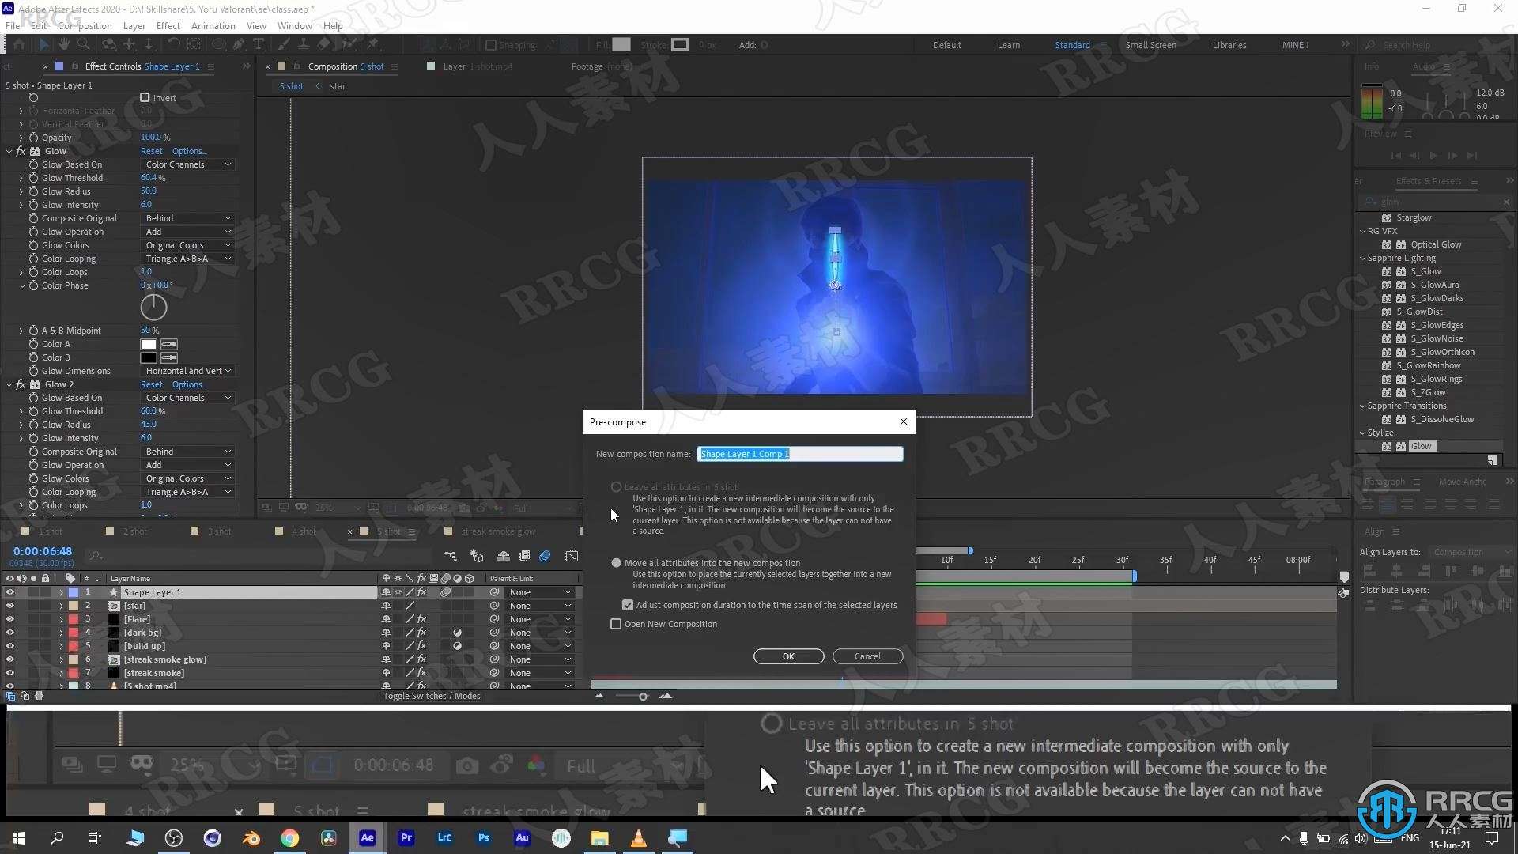Reset the Glow effect
This screenshot has width=1518, height=854.
coord(151,151)
